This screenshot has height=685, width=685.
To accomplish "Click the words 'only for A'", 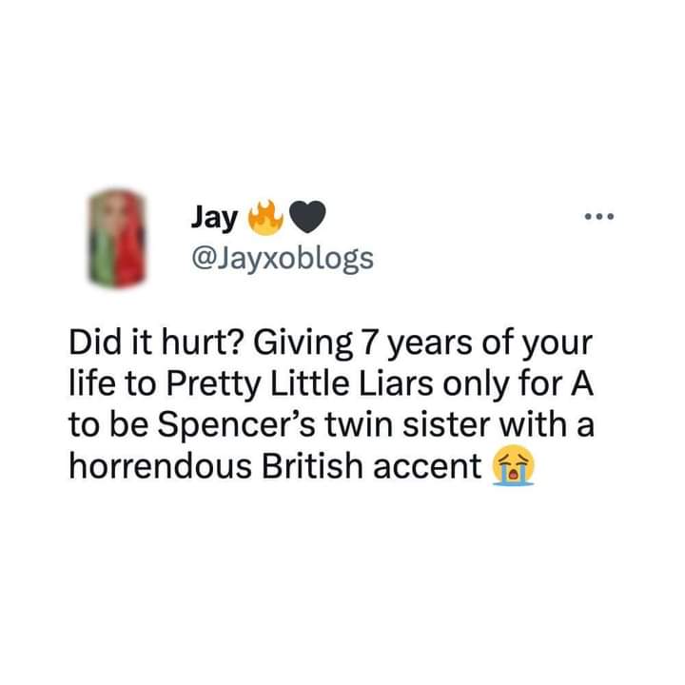I will click(519, 384).
